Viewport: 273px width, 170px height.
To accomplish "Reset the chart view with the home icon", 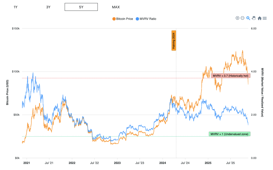I will 259,18.
